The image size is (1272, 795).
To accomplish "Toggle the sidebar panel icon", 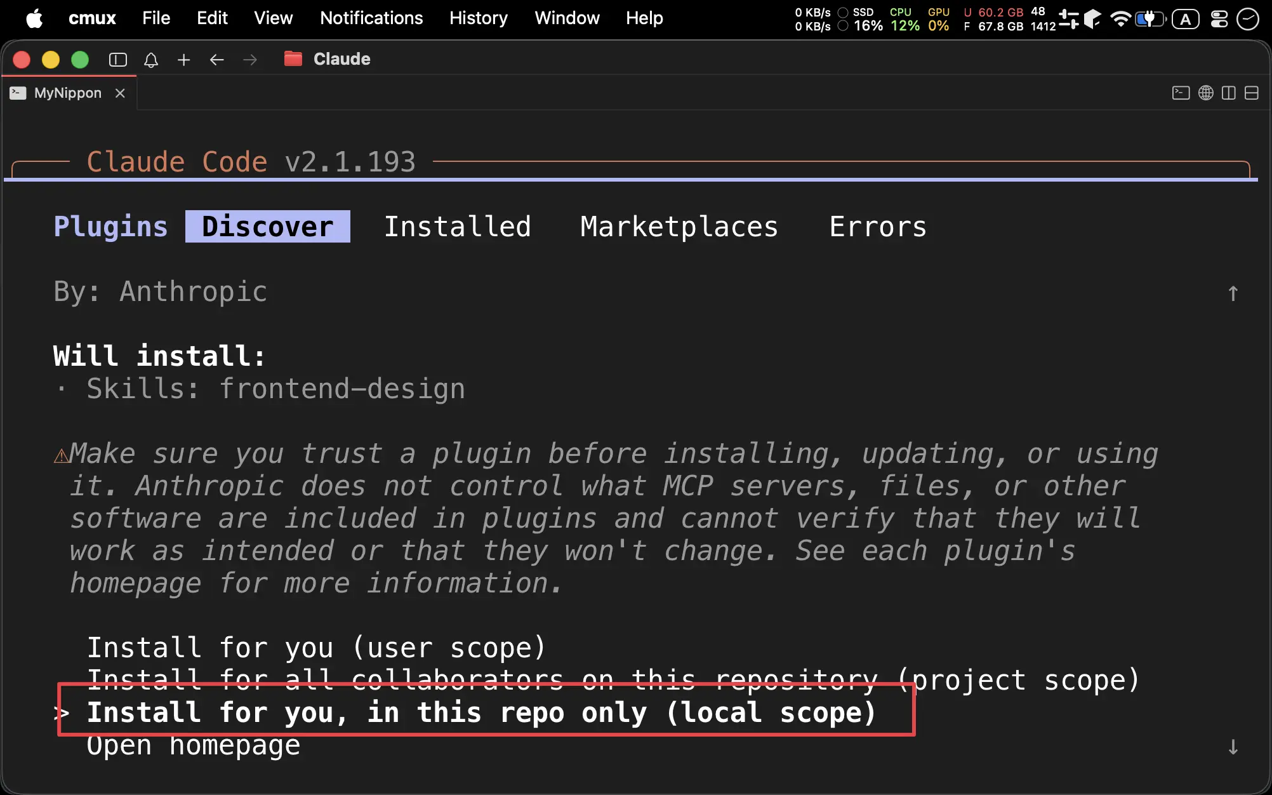I will (x=118, y=60).
